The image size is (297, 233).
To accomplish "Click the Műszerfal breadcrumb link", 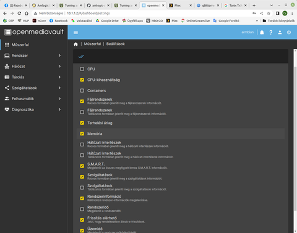I will pyautogui.click(x=92, y=44).
